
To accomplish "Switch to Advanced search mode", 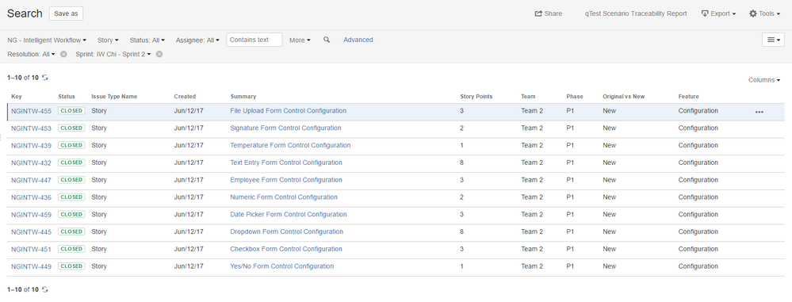I will click(358, 40).
